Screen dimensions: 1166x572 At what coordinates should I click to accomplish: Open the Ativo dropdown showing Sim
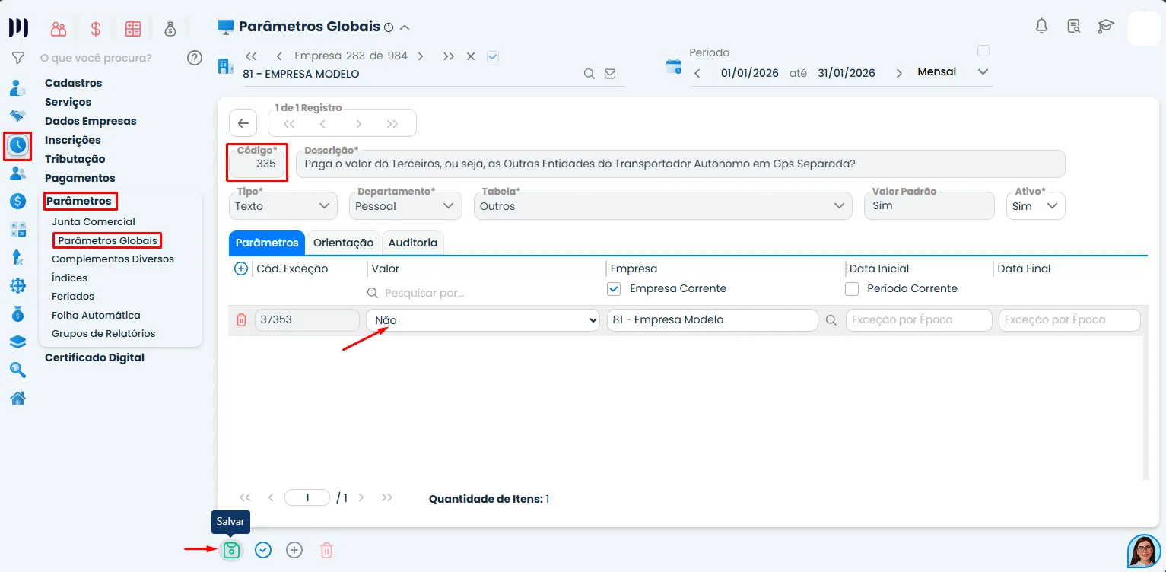(1036, 205)
